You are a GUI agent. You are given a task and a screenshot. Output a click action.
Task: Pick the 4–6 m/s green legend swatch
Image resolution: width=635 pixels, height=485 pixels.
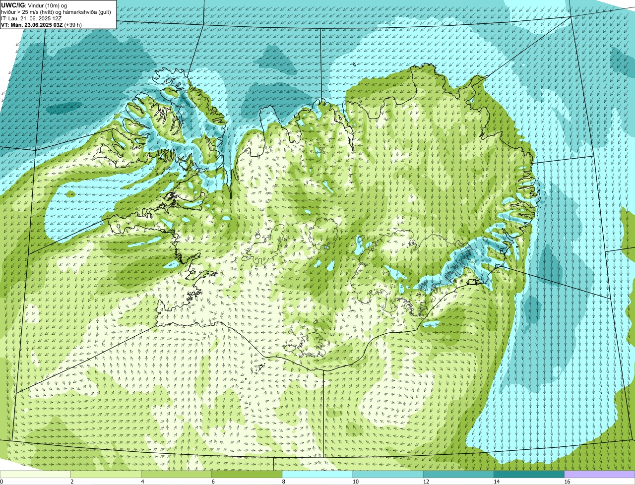(x=177, y=475)
